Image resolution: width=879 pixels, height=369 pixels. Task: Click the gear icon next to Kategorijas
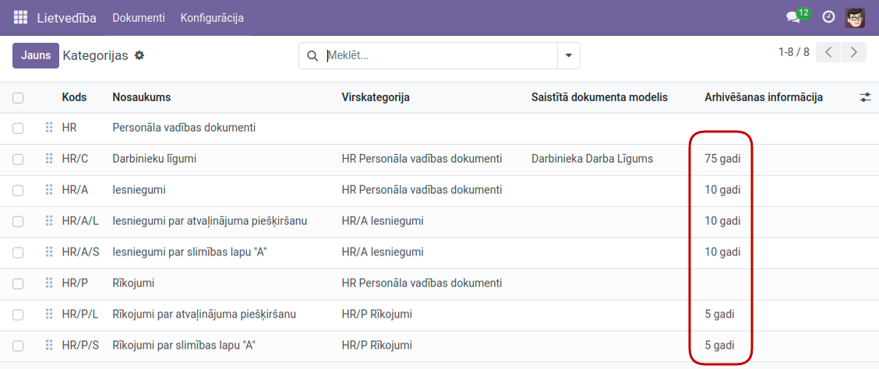pyautogui.click(x=139, y=55)
